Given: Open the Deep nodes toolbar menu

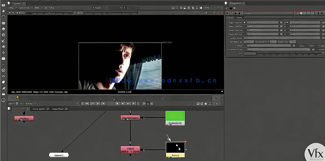Looking at the screenshot, I should point(3,70).
